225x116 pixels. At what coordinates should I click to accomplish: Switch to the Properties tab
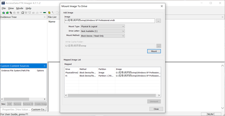[x=8, y=109]
